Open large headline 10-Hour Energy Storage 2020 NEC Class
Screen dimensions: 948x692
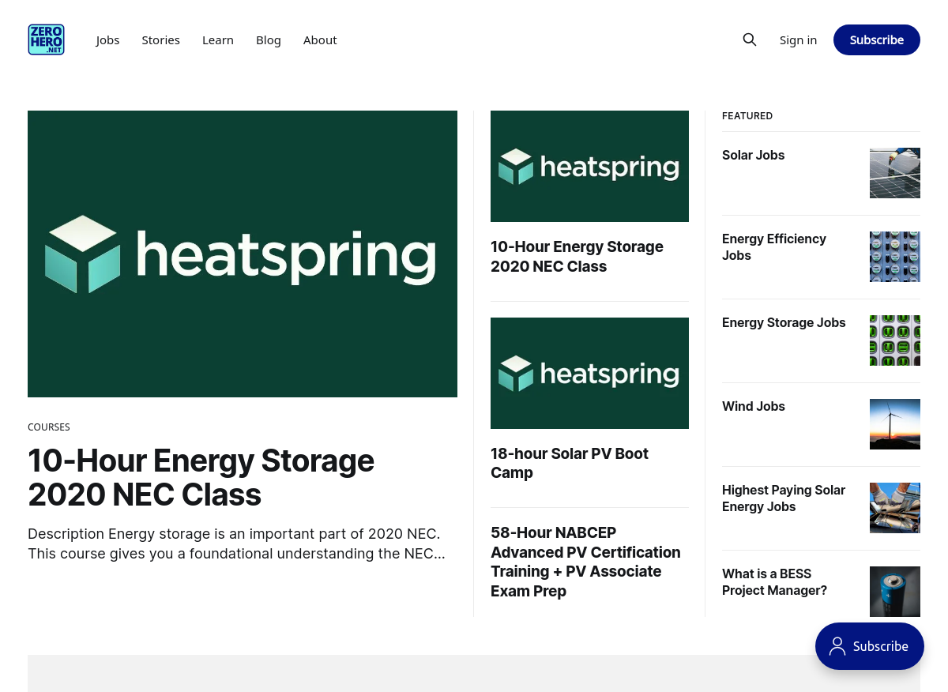pyautogui.click(x=201, y=477)
